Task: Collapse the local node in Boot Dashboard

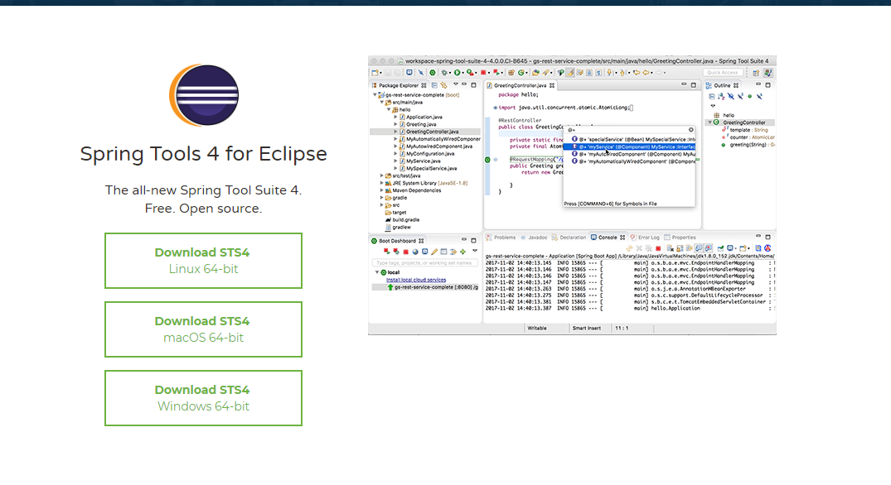Action: click(377, 272)
